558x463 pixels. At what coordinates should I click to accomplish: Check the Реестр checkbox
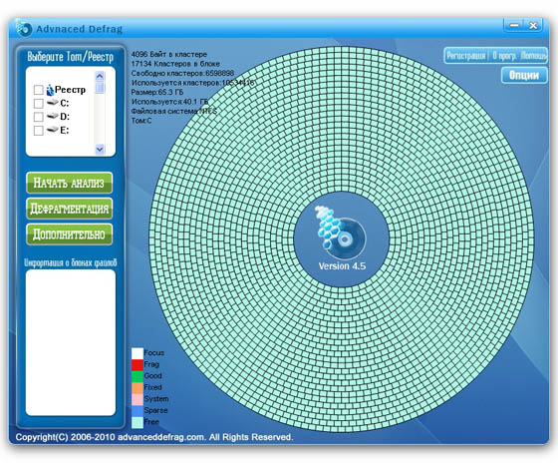(39, 90)
